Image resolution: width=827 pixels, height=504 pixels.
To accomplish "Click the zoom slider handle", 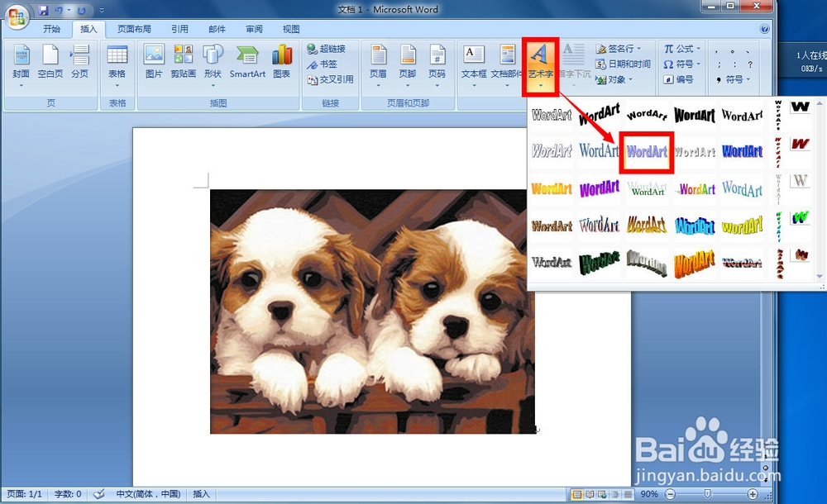I will pyautogui.click(x=708, y=494).
